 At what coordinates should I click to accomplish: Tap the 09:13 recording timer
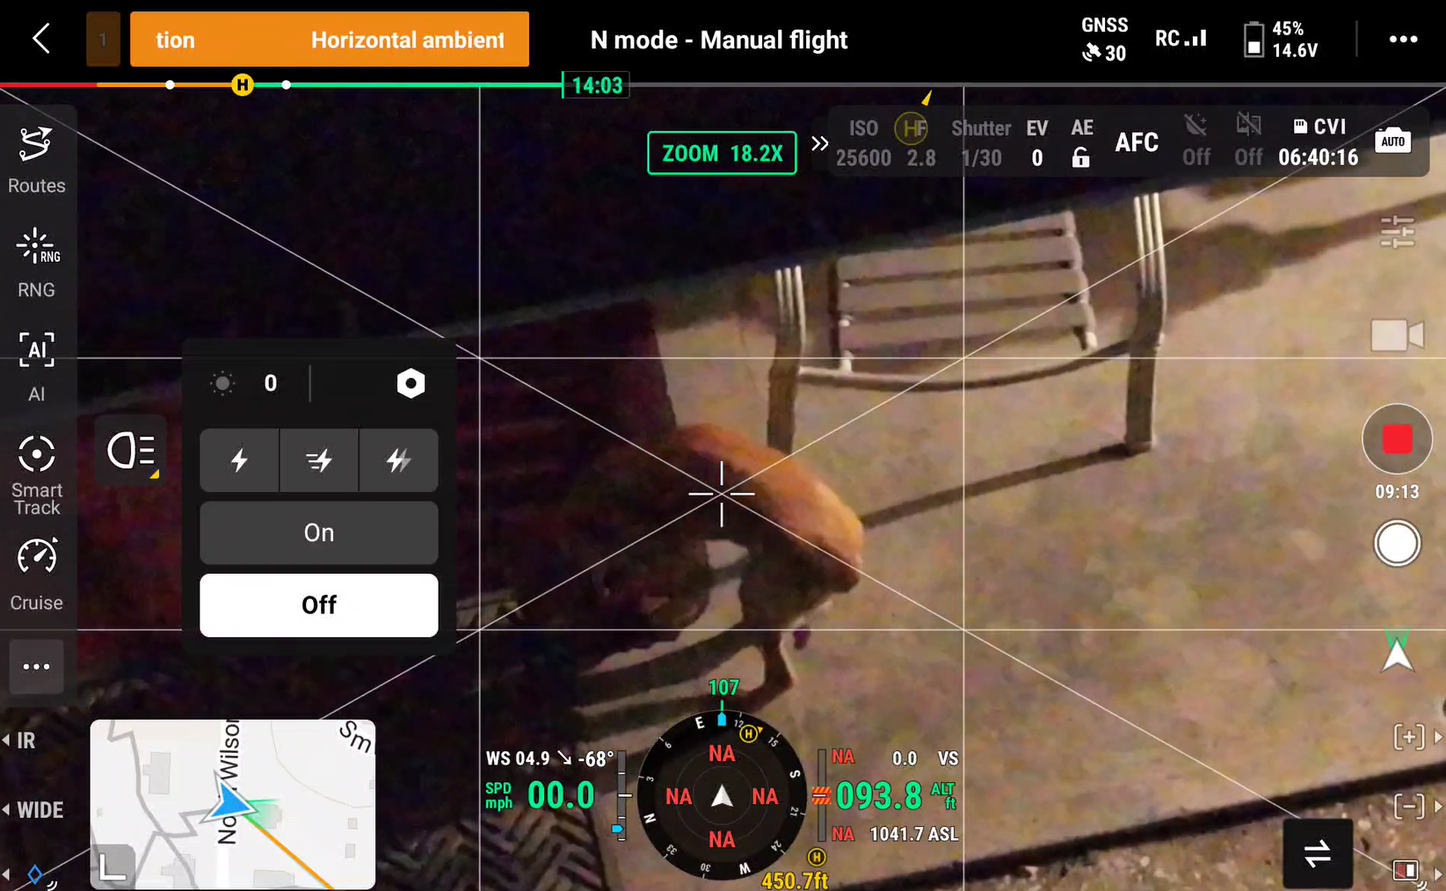(x=1397, y=492)
